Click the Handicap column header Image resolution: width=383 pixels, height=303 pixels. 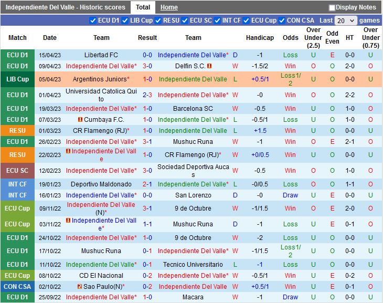[x=260, y=38]
